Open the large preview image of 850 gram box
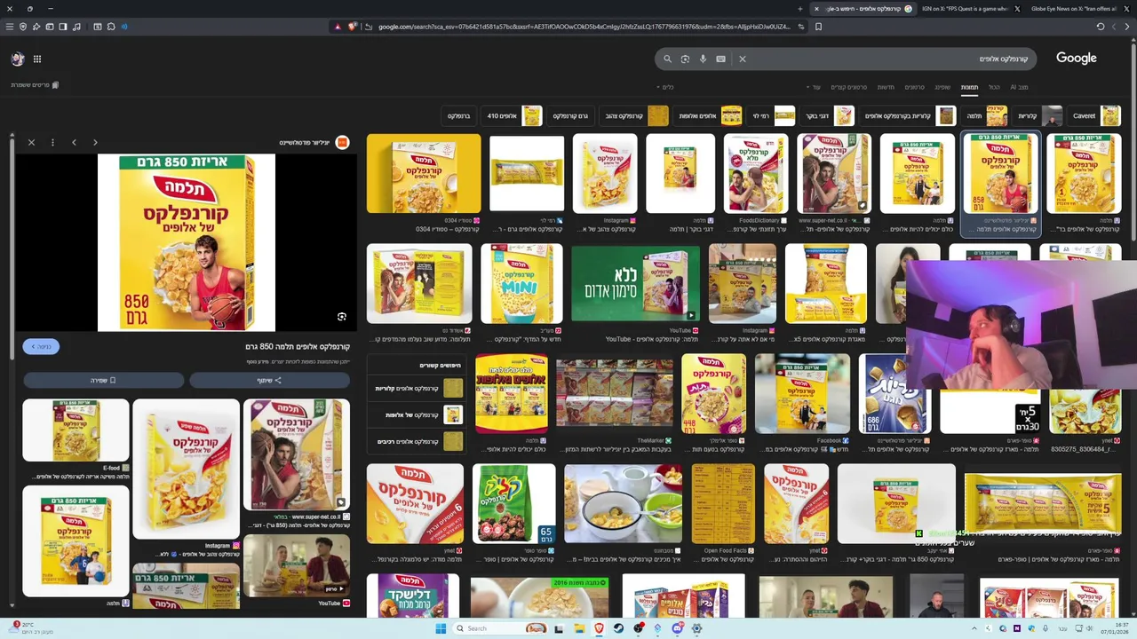 click(x=187, y=242)
